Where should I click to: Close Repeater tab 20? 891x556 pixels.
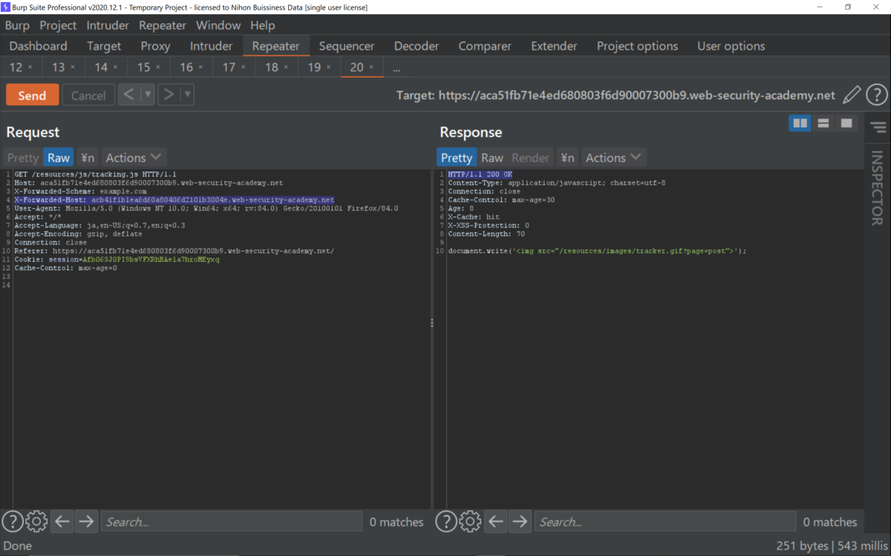(x=371, y=67)
